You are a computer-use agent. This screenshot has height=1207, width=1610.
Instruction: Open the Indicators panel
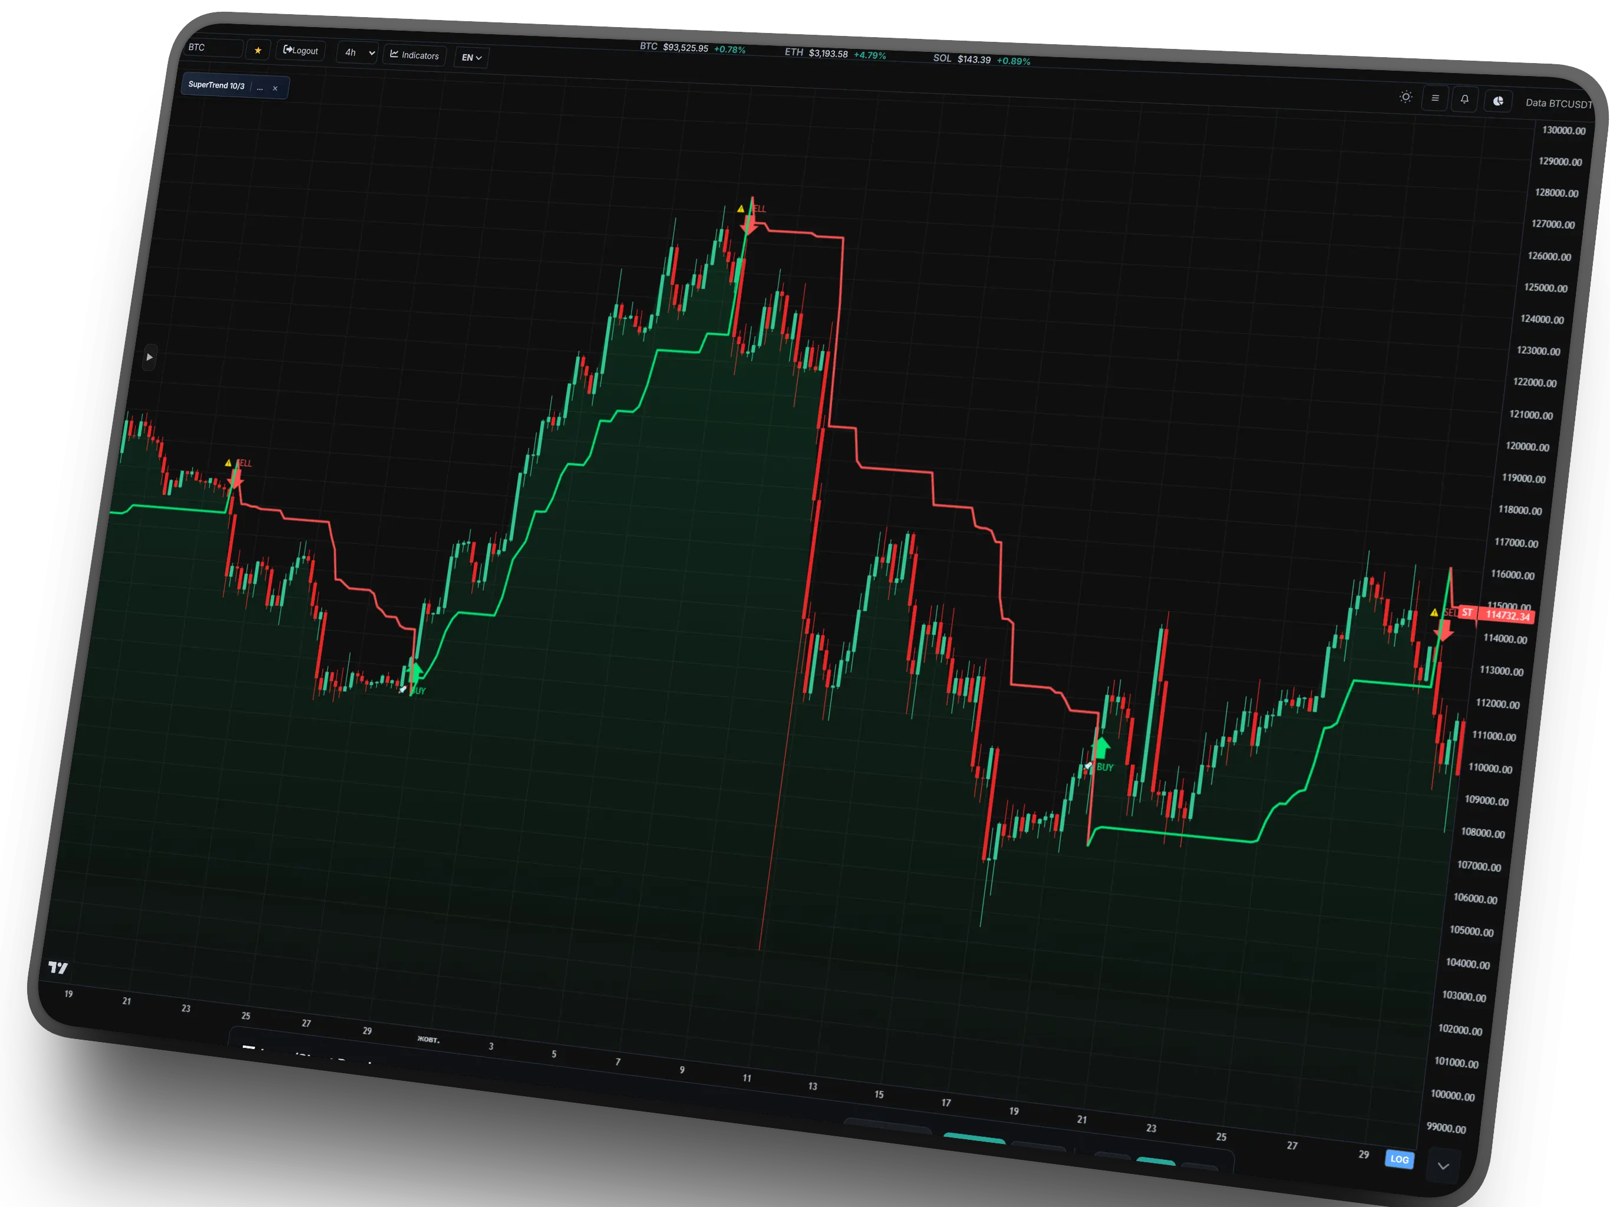click(414, 55)
